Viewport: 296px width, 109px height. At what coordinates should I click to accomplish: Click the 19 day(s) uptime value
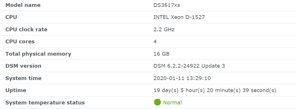[x=215, y=90]
